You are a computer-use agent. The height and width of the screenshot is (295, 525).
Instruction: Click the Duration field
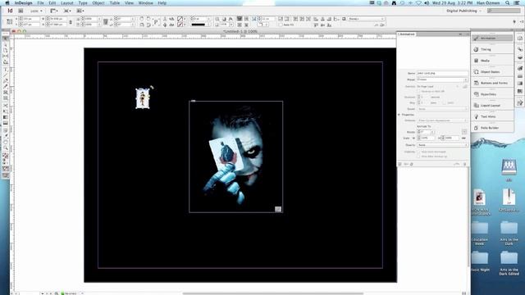(423, 97)
